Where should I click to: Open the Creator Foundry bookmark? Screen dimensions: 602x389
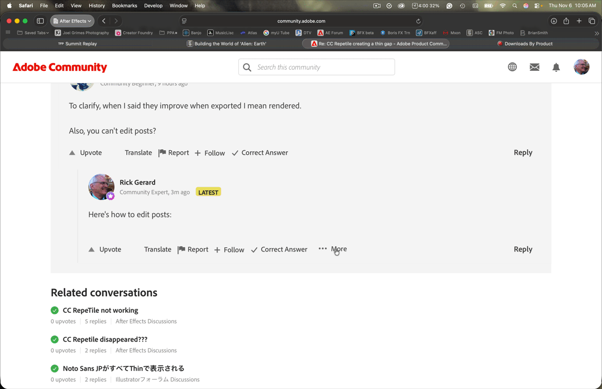pos(134,33)
